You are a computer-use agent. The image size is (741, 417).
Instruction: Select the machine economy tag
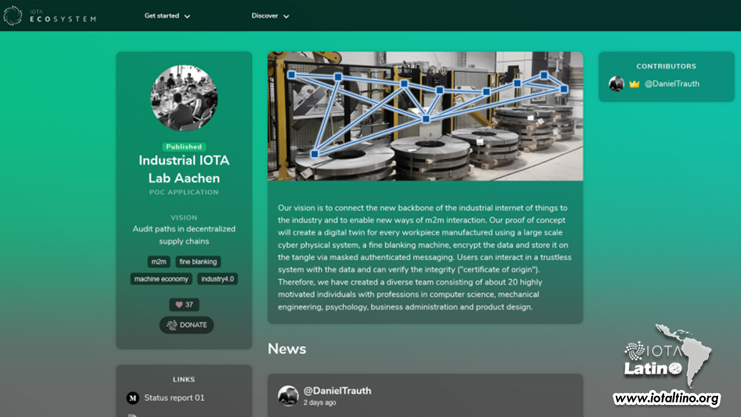coord(161,279)
